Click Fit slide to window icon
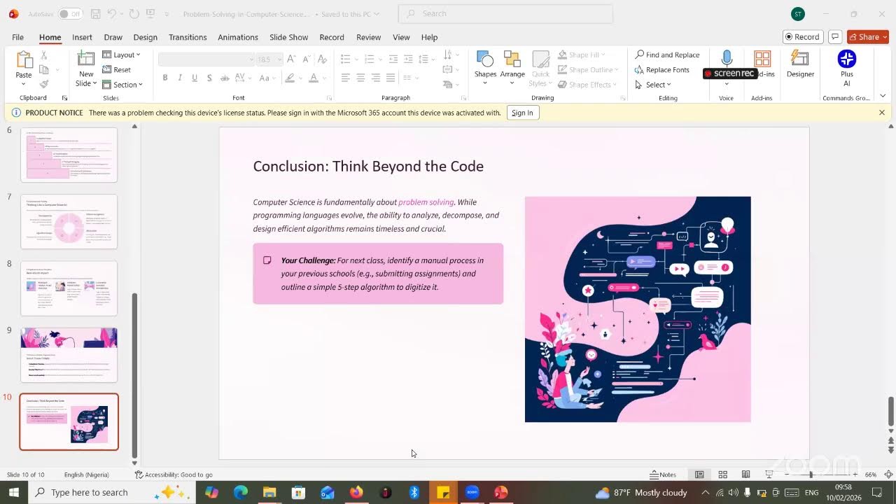The width and height of the screenshot is (896, 504). click(888, 475)
